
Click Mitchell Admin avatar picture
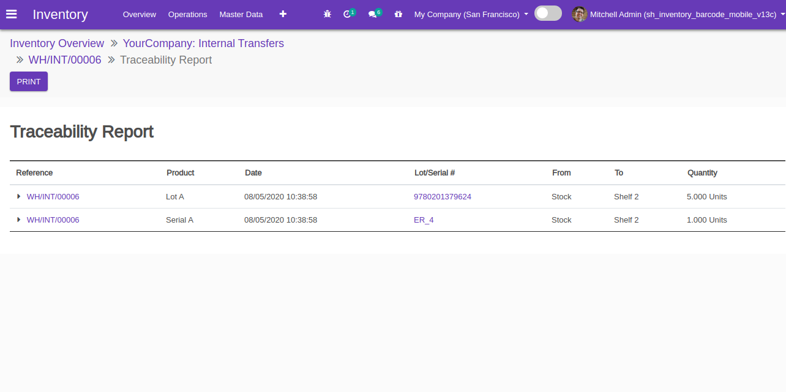pos(580,14)
